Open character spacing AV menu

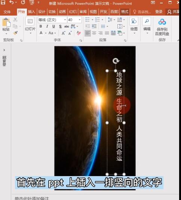tap(74, 26)
